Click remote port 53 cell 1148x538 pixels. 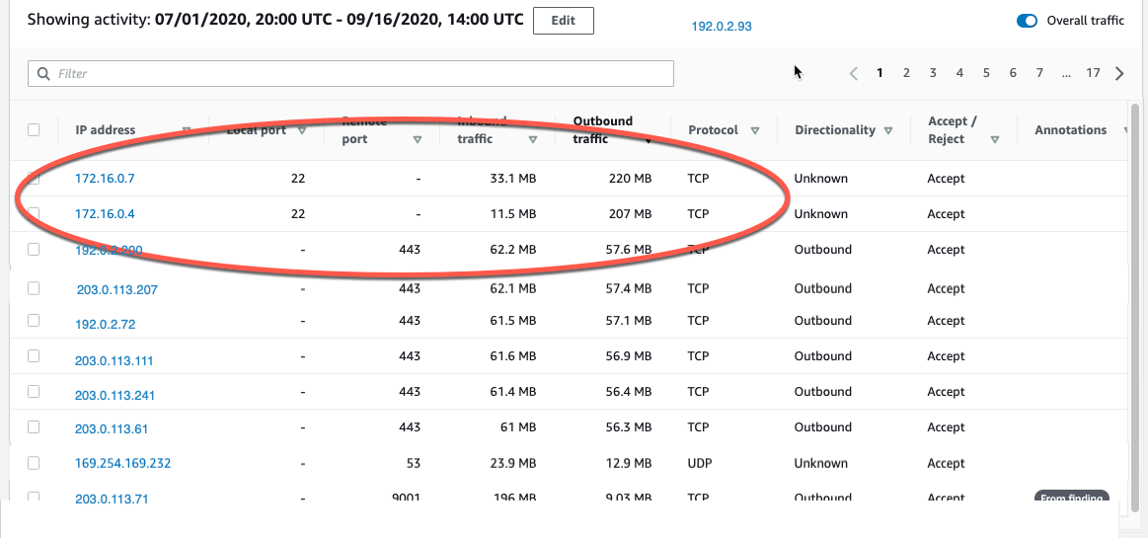[x=413, y=463]
